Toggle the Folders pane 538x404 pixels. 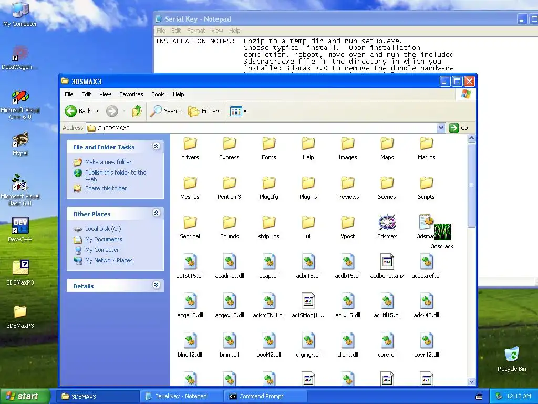(x=204, y=111)
